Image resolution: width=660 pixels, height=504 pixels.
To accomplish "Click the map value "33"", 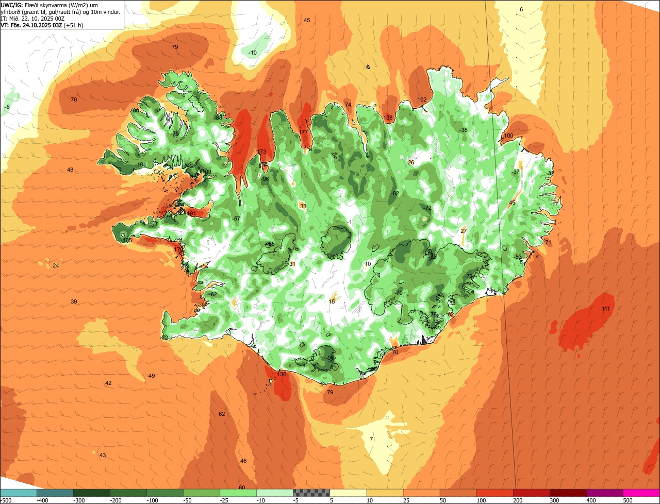I will coord(303,206).
